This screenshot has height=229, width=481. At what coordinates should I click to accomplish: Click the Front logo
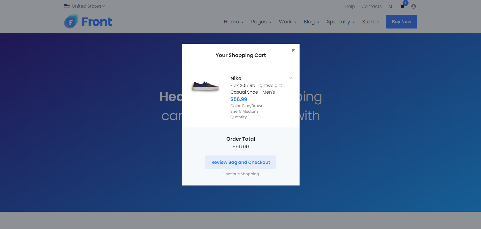[88, 22]
